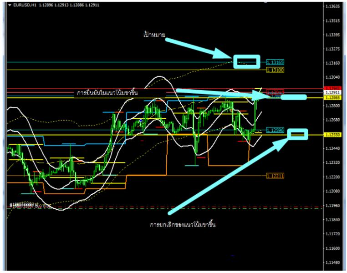Select the EURUSD,H1 chart symbol title
Screen dimensions: 347x273
coord(25,5)
